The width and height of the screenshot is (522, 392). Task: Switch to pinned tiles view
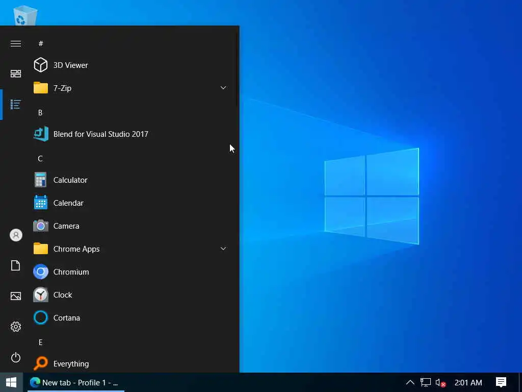[x=16, y=73]
